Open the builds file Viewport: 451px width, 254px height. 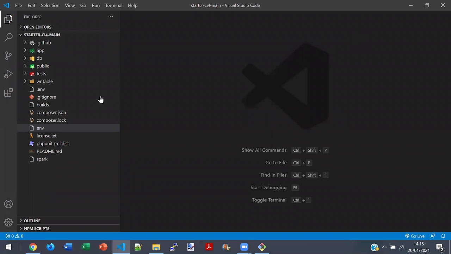(x=68, y=105)
